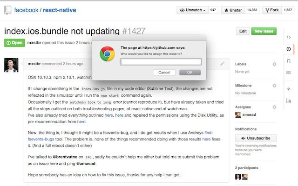This screenshot has height=186, width=298.
Task: Click 'here' link before 'fixes'
Action: pyautogui.click(x=206, y=139)
